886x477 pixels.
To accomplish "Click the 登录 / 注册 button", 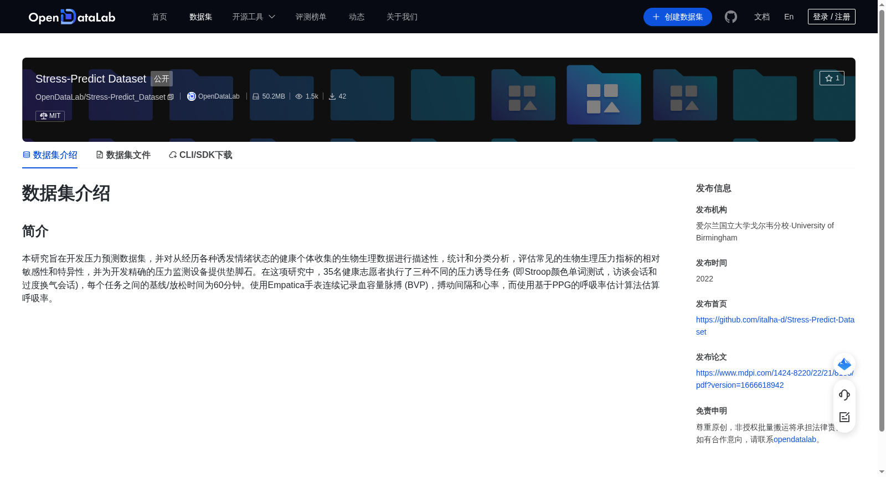I will [x=831, y=17].
